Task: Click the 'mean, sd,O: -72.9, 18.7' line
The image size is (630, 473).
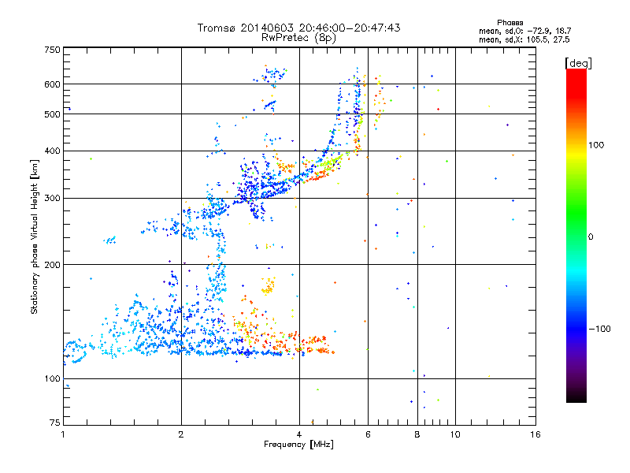Action: (x=524, y=31)
